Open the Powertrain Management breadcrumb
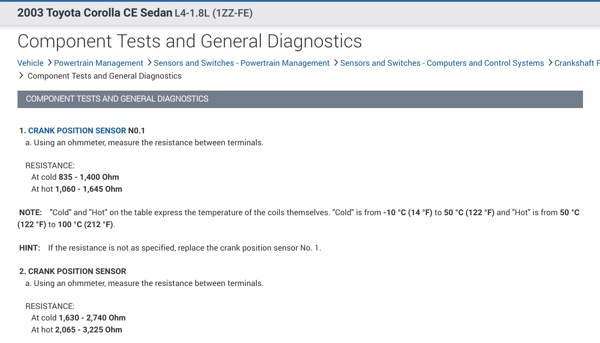The image size is (600, 343). [98, 63]
